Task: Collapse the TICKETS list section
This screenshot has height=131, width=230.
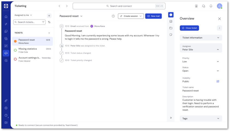Action: pos(49,33)
